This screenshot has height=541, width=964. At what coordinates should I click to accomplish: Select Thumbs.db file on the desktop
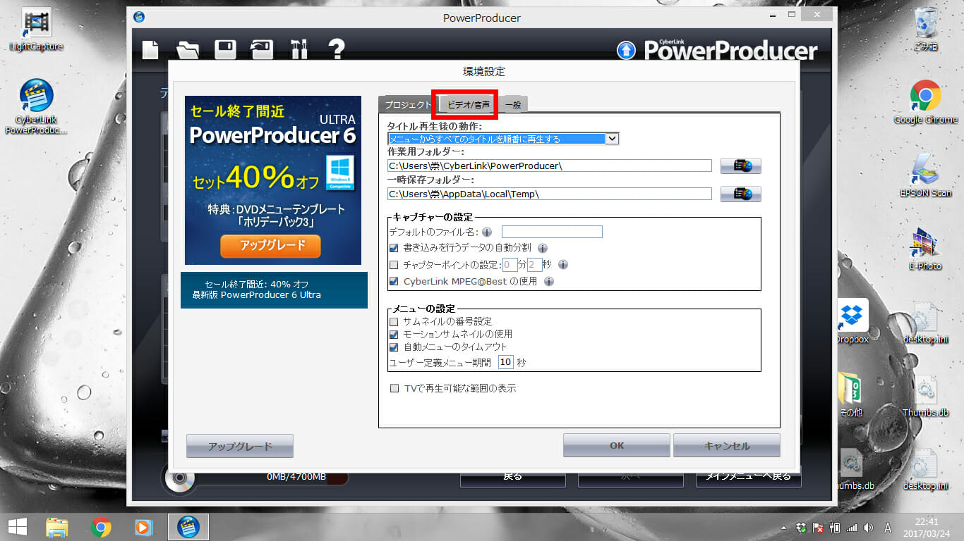coord(925,395)
